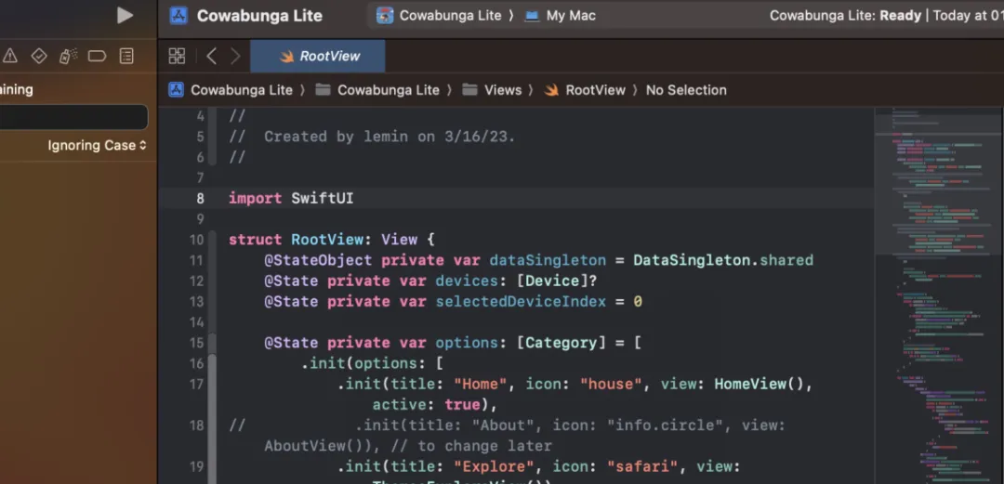The image size is (1004, 484).
Task: Click the [Category] type in line 15
Action: (561, 343)
